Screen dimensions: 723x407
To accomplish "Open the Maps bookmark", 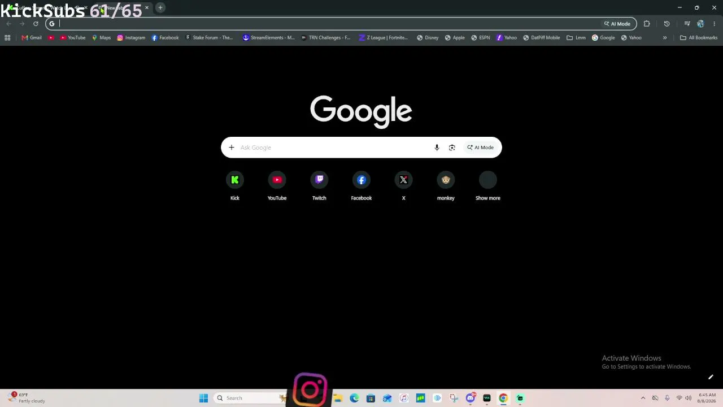I will click(101, 37).
